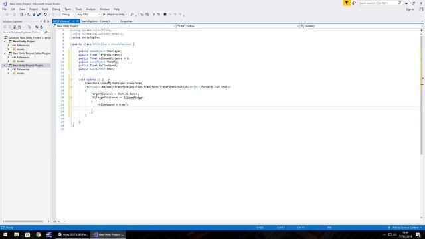Open the File menu
This screenshot has width=425, height=239.
[x=4, y=9]
